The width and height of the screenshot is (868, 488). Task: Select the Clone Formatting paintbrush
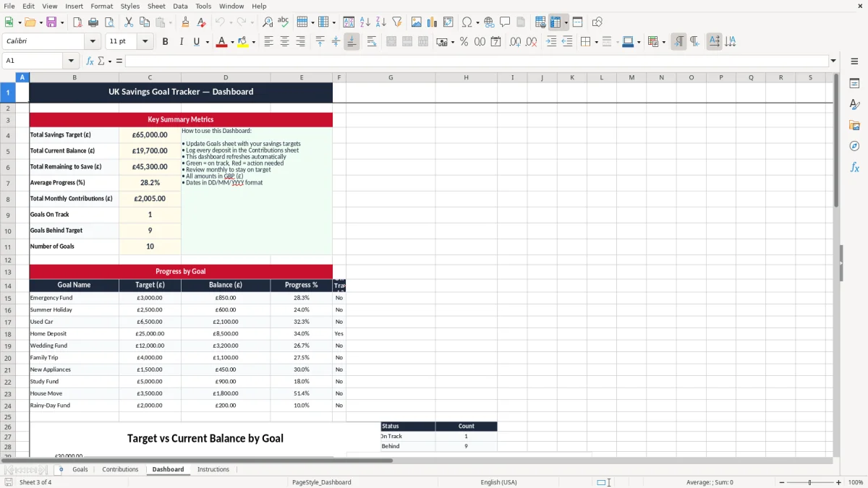point(185,22)
